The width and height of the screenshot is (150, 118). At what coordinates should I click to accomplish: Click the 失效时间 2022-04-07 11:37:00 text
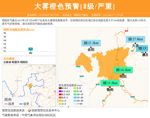[107, 15]
